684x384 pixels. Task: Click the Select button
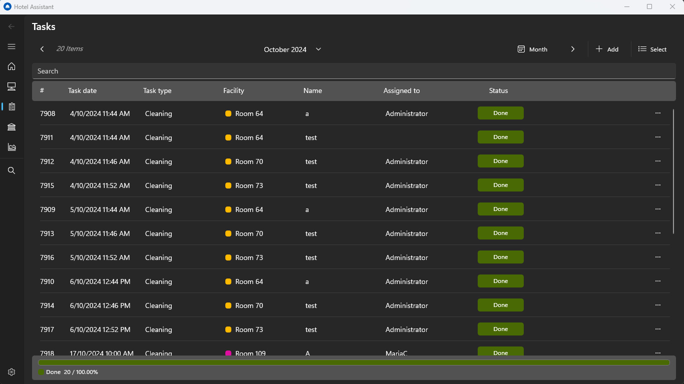tap(652, 49)
